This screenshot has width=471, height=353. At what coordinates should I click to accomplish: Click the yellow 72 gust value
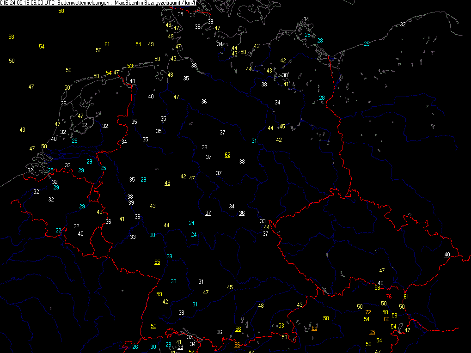(x=368, y=312)
